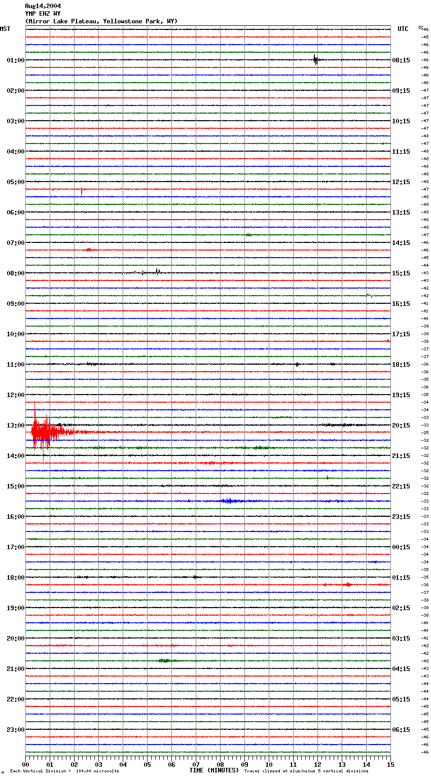Select the 11:00 MST time label
This screenshot has width=431, height=778.
(x=16, y=365)
